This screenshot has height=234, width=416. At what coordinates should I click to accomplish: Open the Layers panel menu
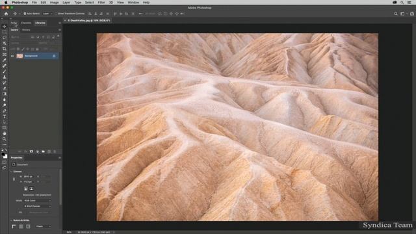[59, 30]
